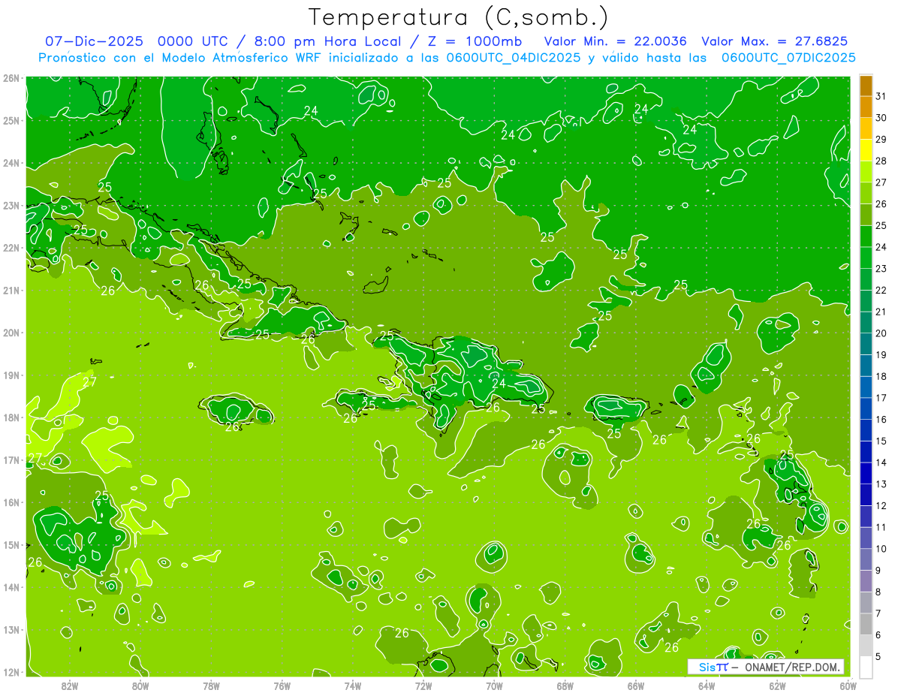Click the color scale label '20'

(881, 333)
